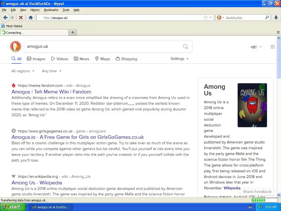The height and width of the screenshot is (211, 281).
Task: Open the Shopping search tab
Action: [x=126, y=59]
